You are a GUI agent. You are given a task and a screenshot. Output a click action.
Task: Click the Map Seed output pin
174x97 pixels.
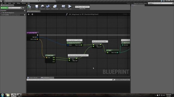tap(38, 37)
